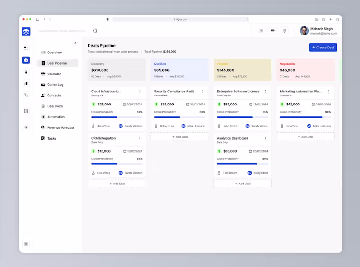360x267 pixels.
Task: Click Marketing Automation probability bar
Action: [x=306, y=117]
